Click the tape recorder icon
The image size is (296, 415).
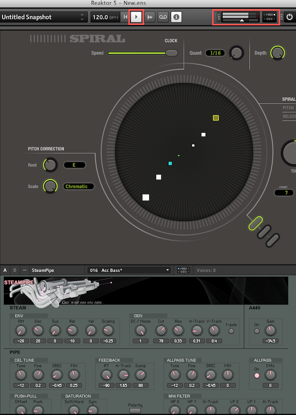(x=163, y=17)
